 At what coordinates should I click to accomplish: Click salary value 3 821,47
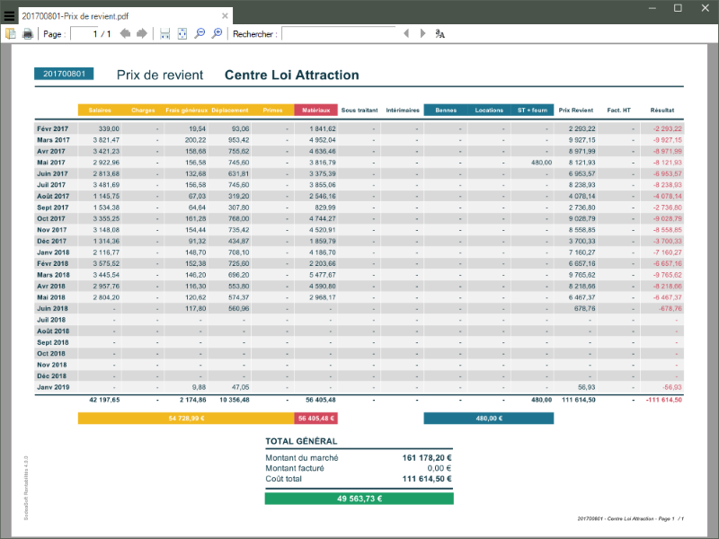coord(106,140)
